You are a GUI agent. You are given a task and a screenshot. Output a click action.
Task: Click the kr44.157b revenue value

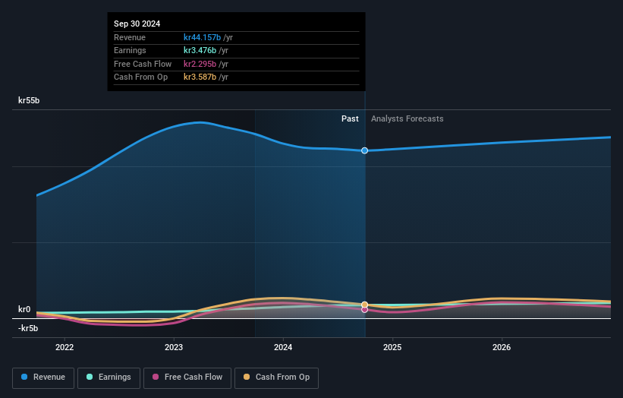(x=203, y=37)
